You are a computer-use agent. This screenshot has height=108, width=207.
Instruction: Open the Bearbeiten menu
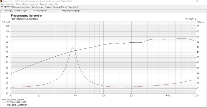pyautogui.click(x=10, y=4)
